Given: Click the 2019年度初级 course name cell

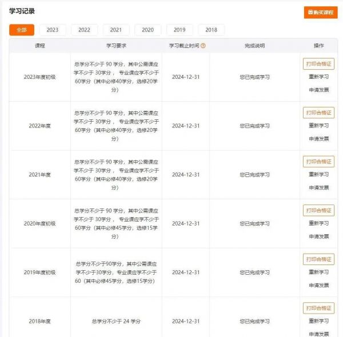Looking at the screenshot, I should (x=39, y=272).
